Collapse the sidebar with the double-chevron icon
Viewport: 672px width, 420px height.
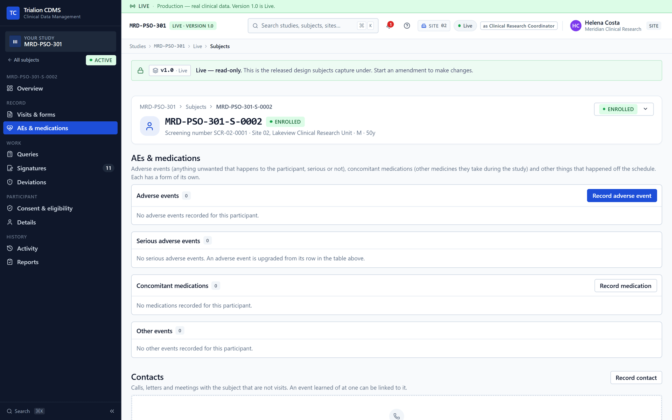click(112, 411)
